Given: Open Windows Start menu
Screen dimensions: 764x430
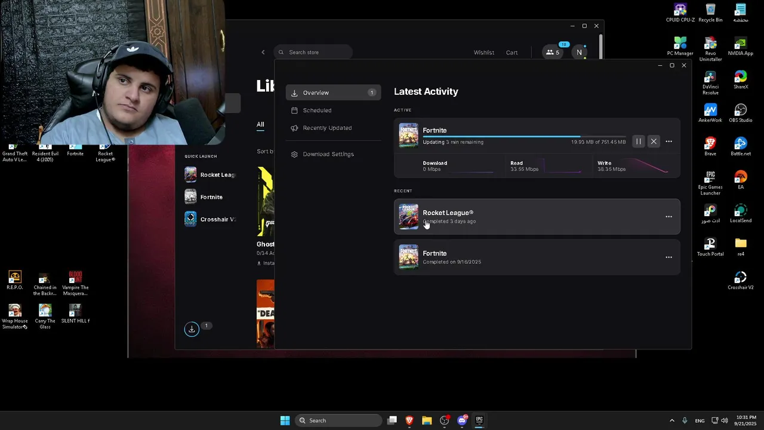Looking at the screenshot, I should pos(285,420).
